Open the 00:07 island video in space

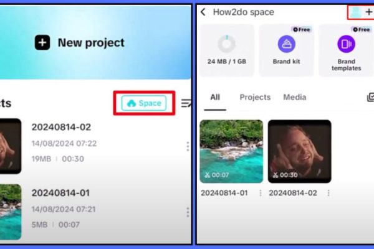point(231,151)
